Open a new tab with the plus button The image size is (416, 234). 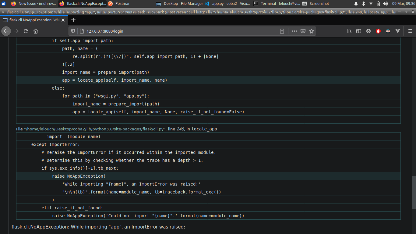point(73,20)
